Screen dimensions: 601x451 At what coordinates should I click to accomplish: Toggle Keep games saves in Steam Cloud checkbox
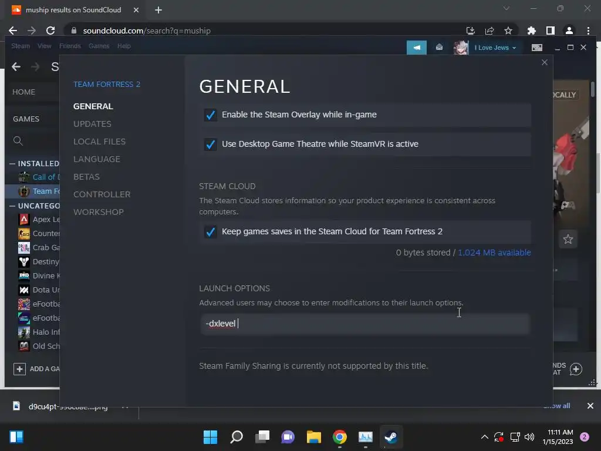[211, 231]
